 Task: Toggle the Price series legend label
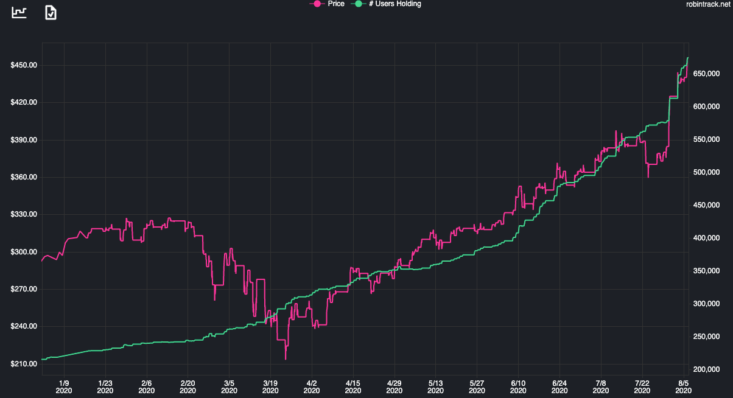(335, 4)
